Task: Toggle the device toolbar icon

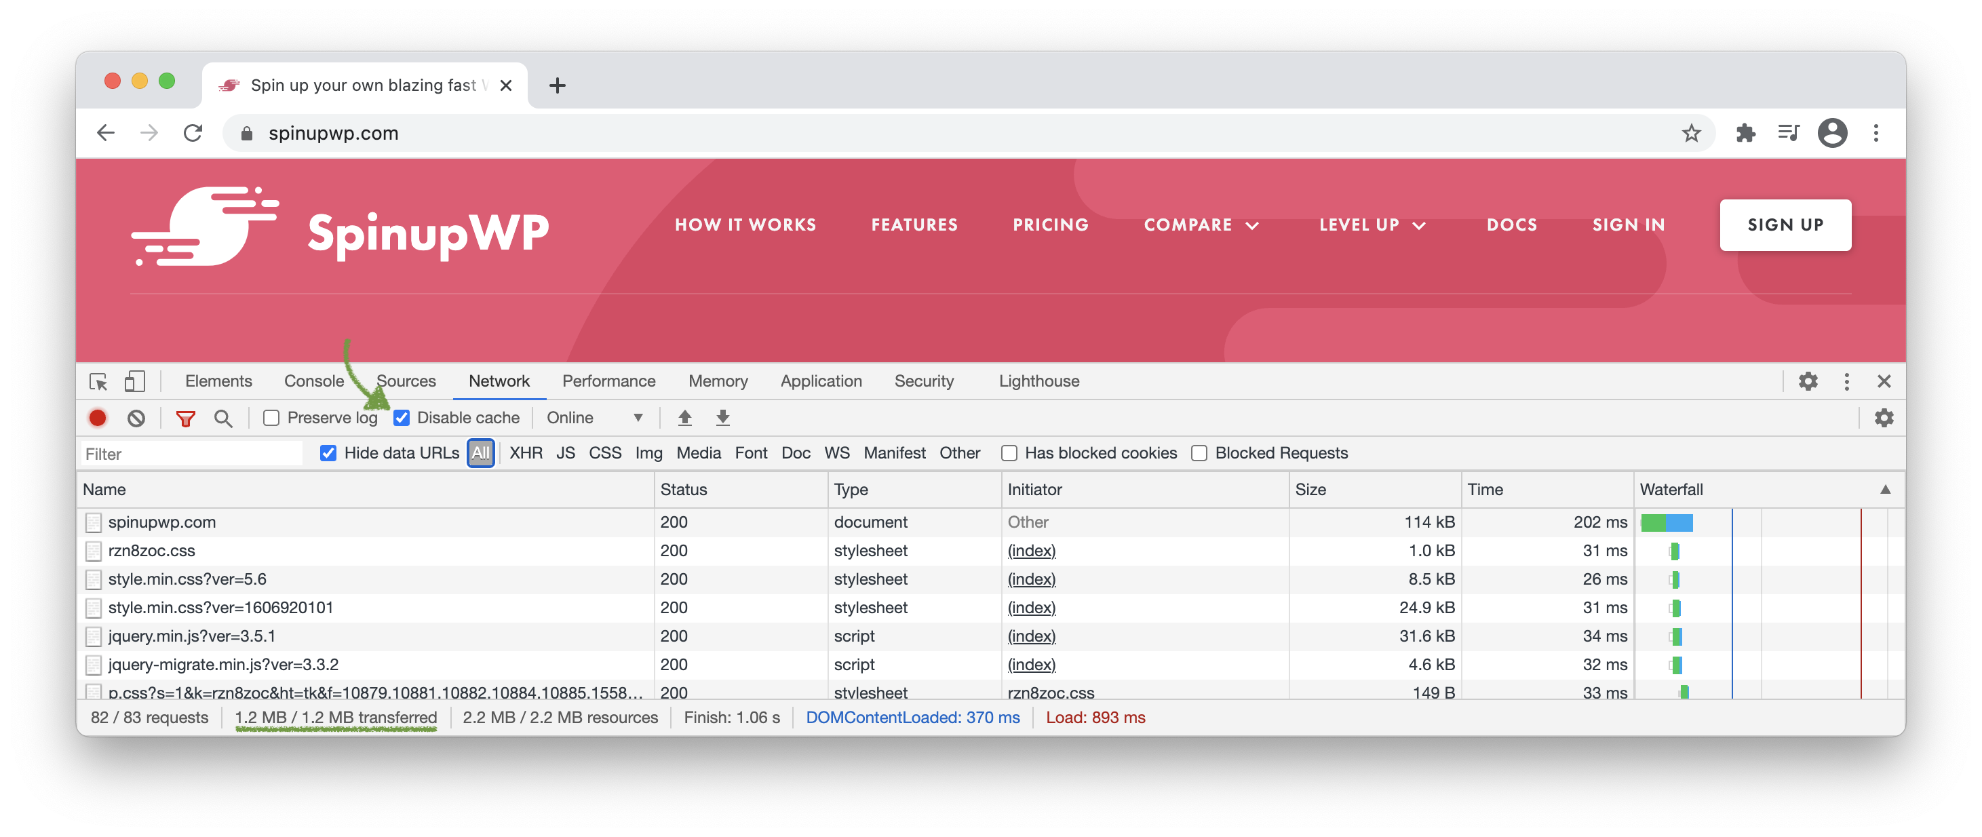Action: pyautogui.click(x=135, y=382)
